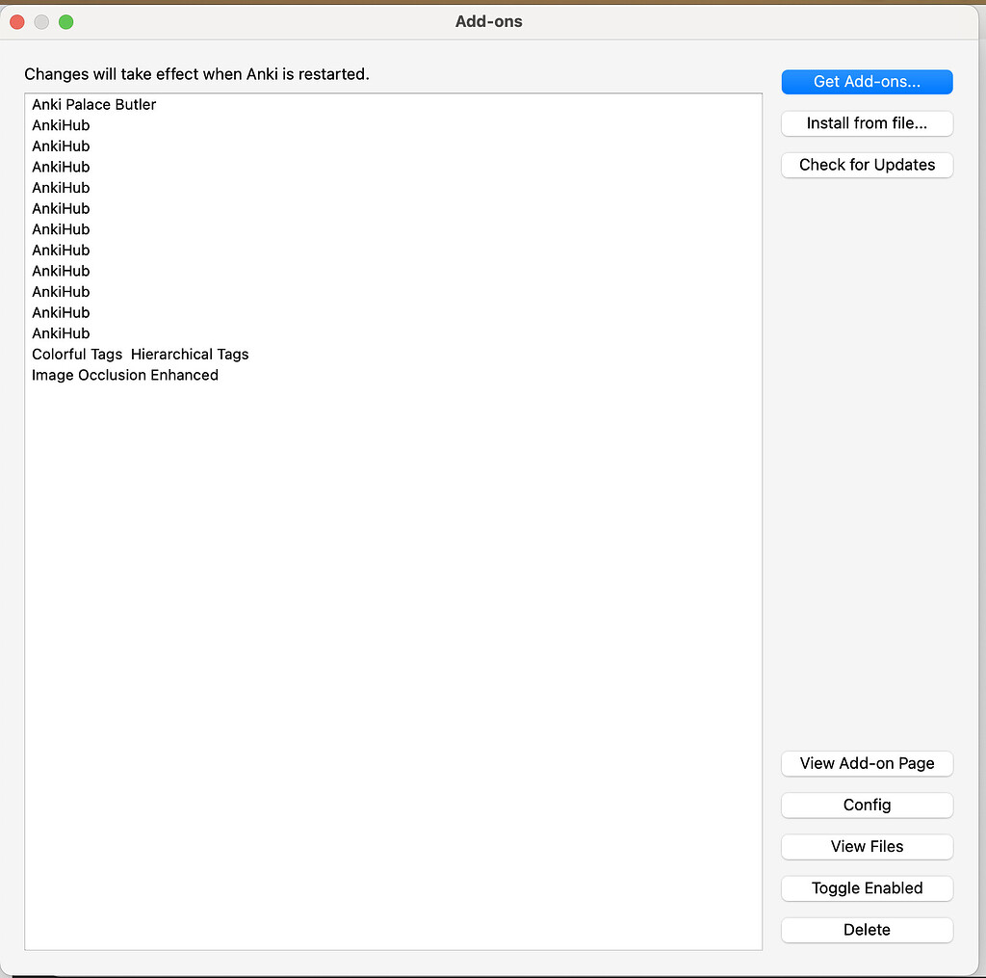986x978 pixels.
Task: Select the third AnkiHub entry
Action: click(x=61, y=167)
